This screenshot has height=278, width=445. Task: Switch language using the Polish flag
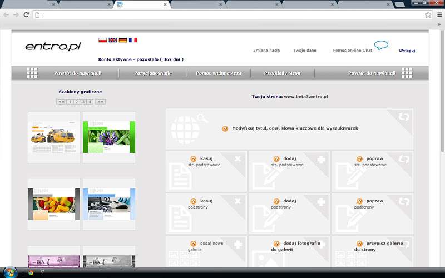(102, 40)
